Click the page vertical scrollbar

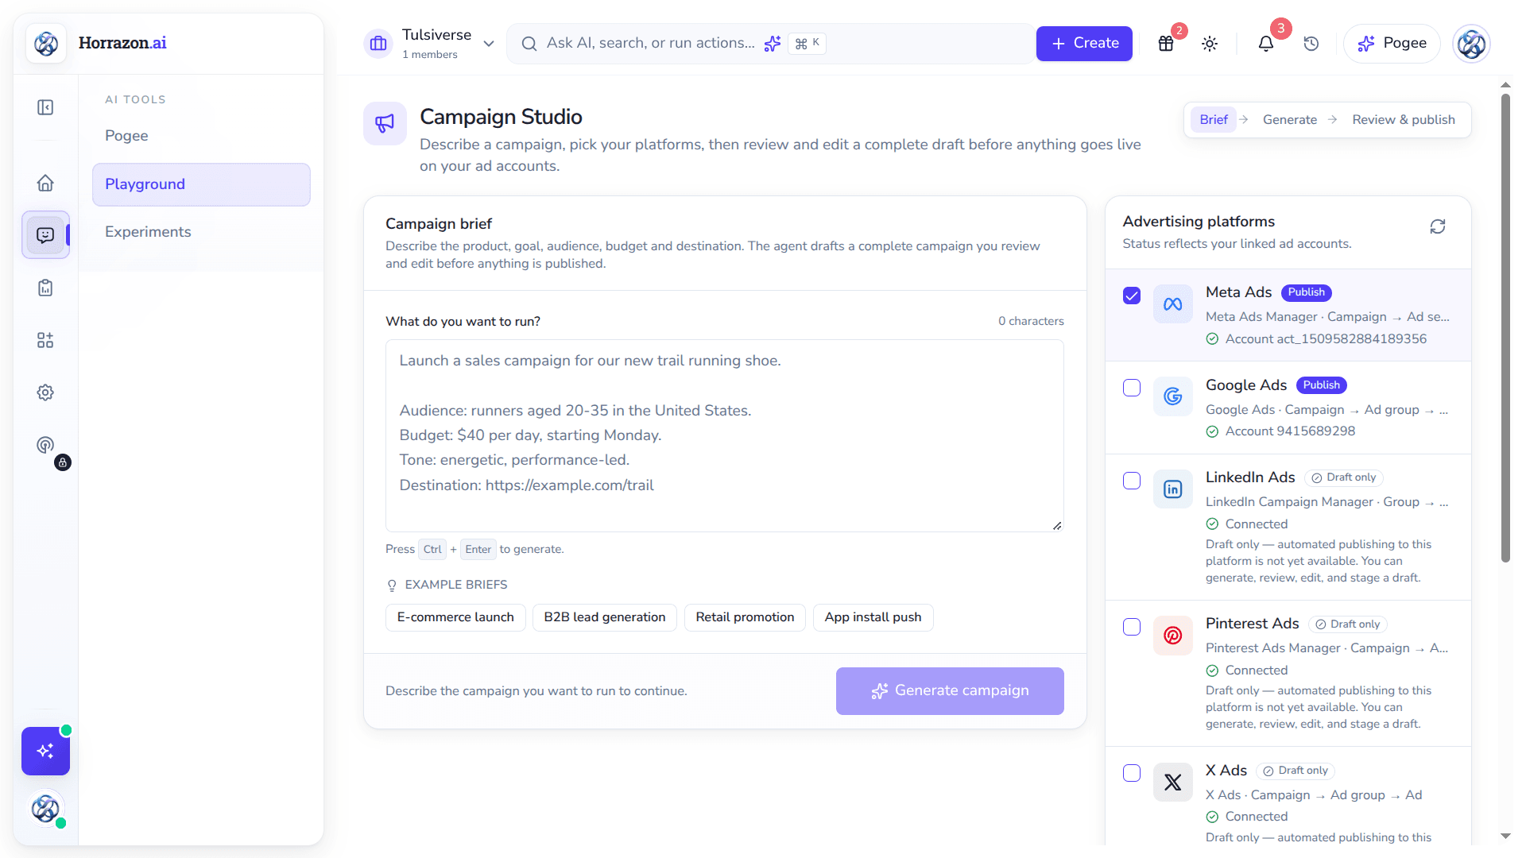point(1505,328)
